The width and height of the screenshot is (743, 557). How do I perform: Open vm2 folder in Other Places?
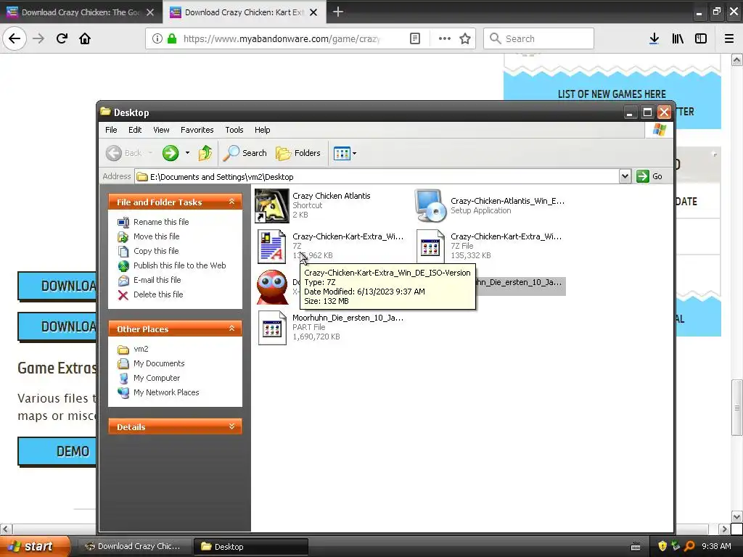[x=141, y=349]
